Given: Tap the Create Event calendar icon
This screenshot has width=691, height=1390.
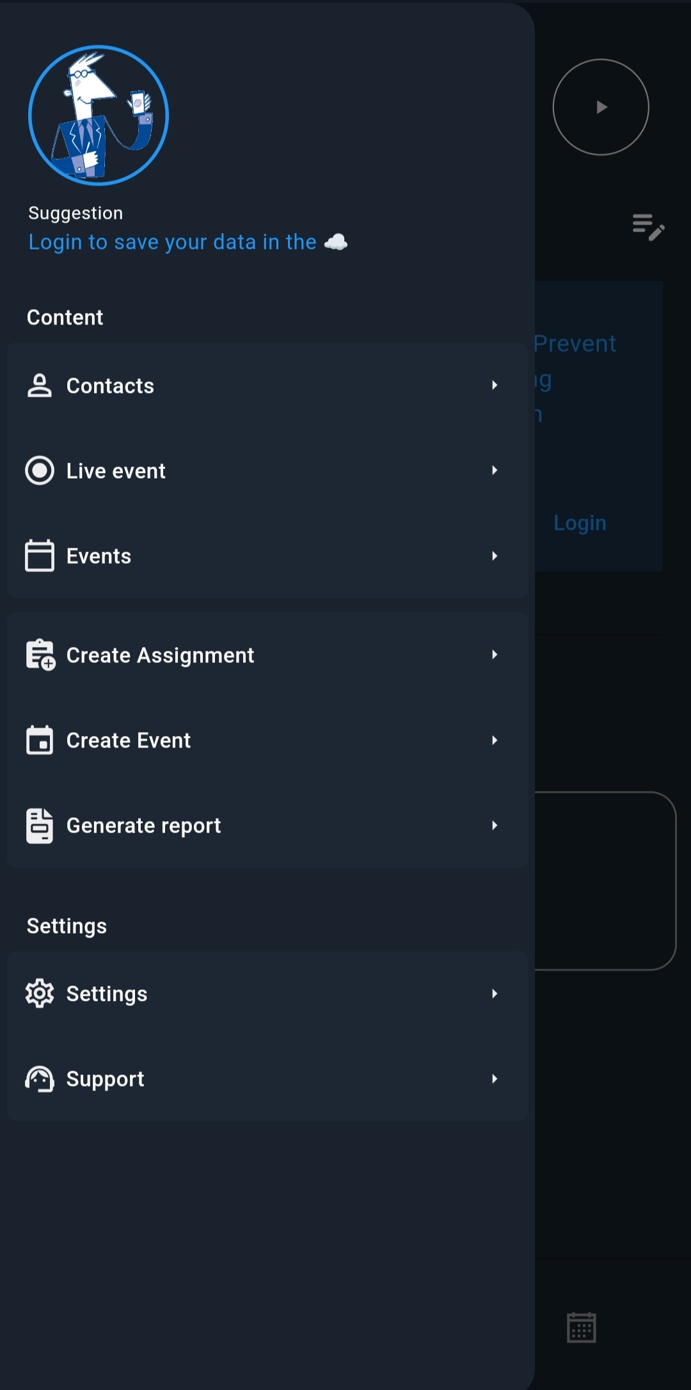Looking at the screenshot, I should (40, 740).
